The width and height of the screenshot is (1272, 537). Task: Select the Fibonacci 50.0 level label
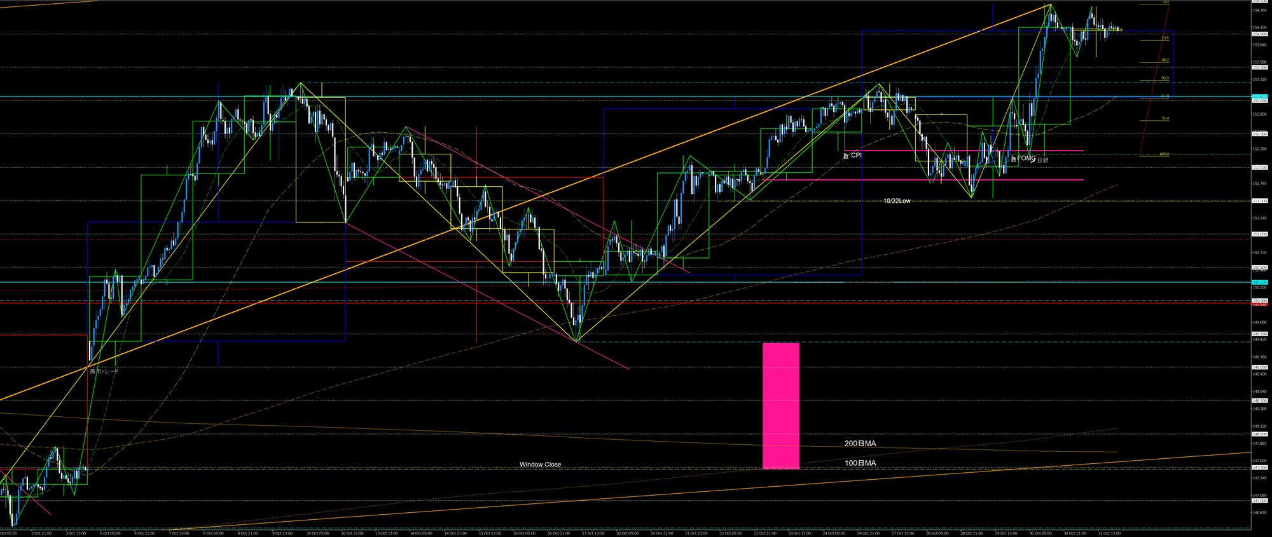[1165, 78]
